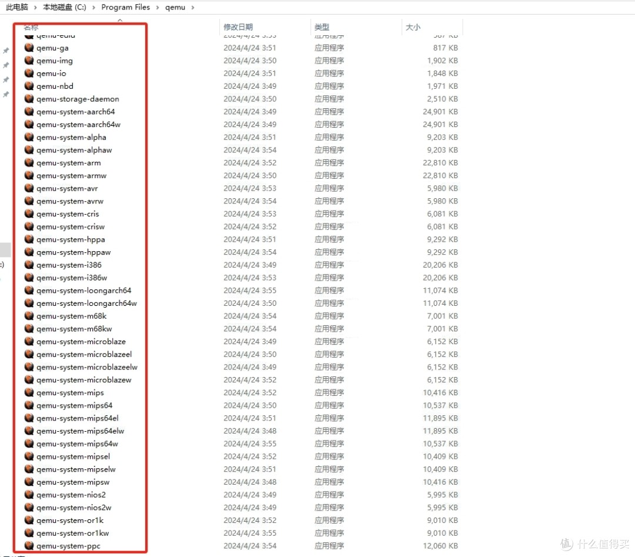Sort by 修改日期 column header

238,26
